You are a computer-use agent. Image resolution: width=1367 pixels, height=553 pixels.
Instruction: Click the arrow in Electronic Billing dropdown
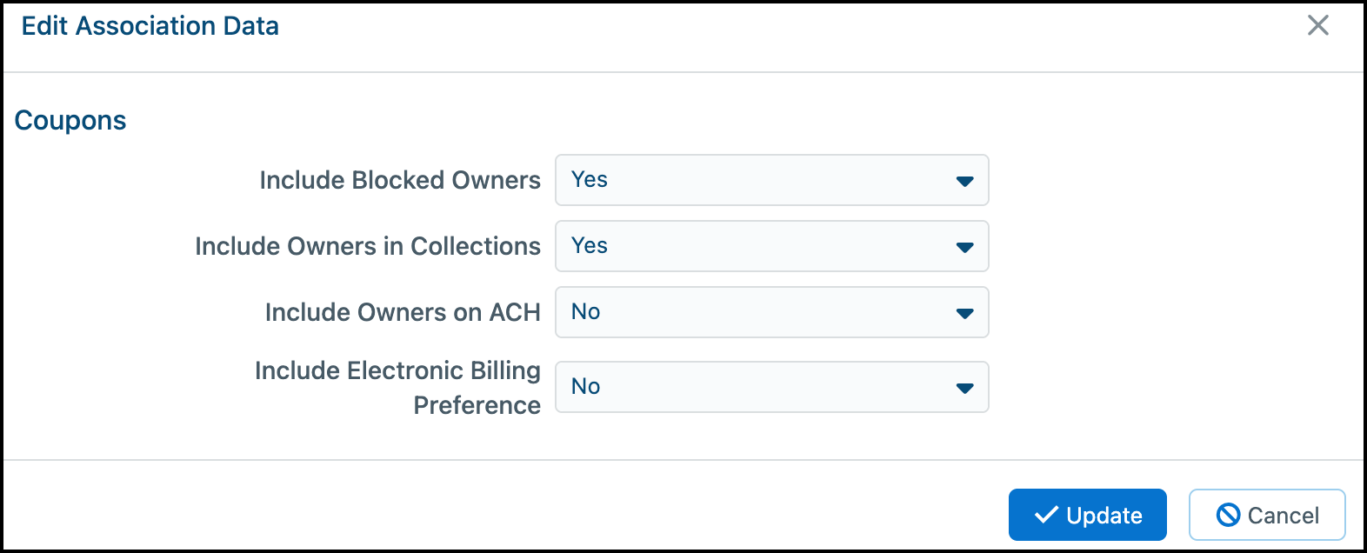click(x=964, y=388)
